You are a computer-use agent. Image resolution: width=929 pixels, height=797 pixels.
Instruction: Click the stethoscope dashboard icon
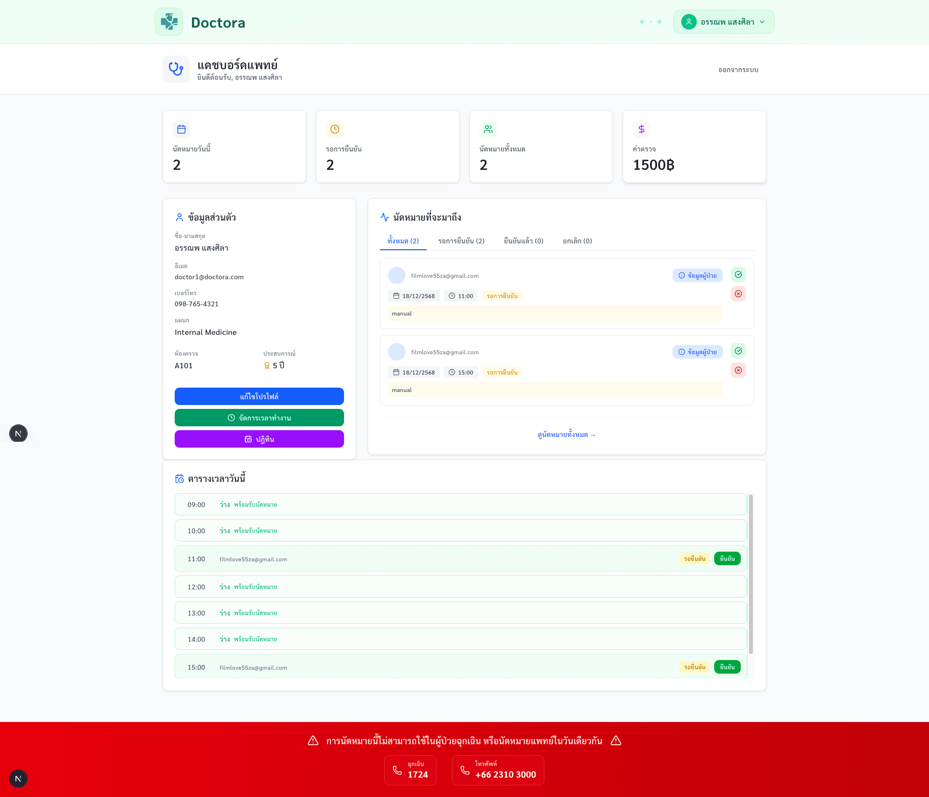click(176, 69)
